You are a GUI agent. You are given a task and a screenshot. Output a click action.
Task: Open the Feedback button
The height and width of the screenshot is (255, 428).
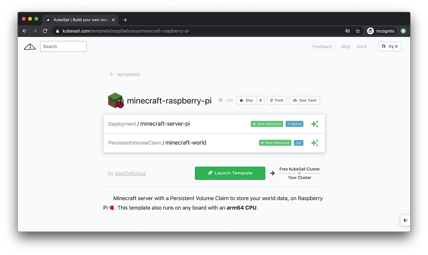pyautogui.click(x=322, y=46)
